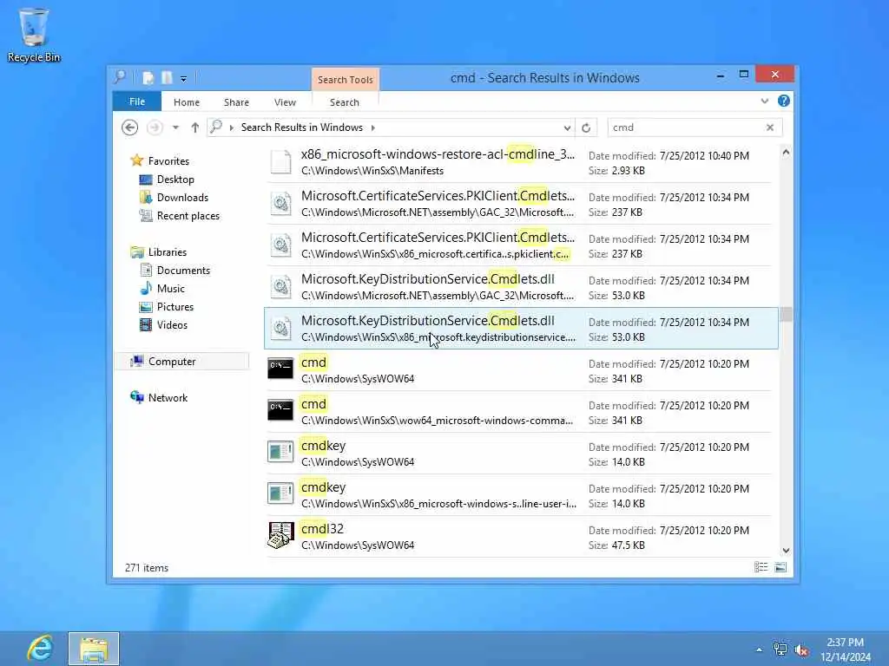Show hidden tray icons arrow
Screen dimensions: 889x666
tap(759, 650)
